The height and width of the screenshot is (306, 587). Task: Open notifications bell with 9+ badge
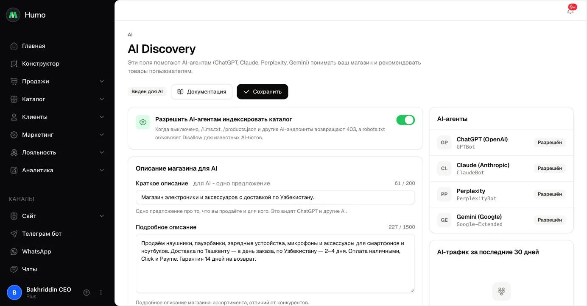coord(570,11)
